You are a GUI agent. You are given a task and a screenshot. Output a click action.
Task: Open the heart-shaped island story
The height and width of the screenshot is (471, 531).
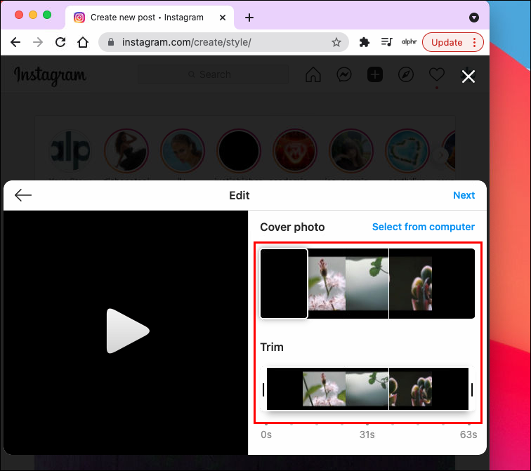[x=407, y=151]
